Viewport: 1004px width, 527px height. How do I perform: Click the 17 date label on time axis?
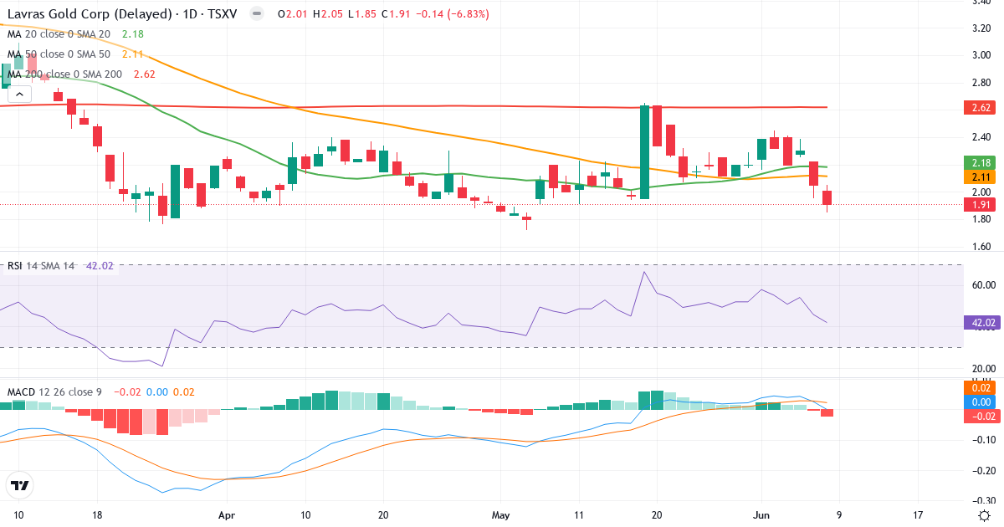pos(918,514)
